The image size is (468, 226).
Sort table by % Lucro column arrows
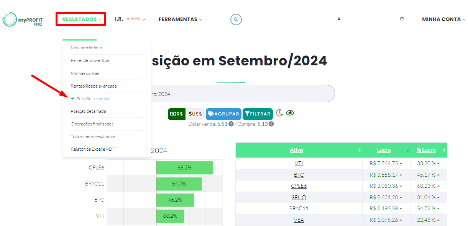444,150
